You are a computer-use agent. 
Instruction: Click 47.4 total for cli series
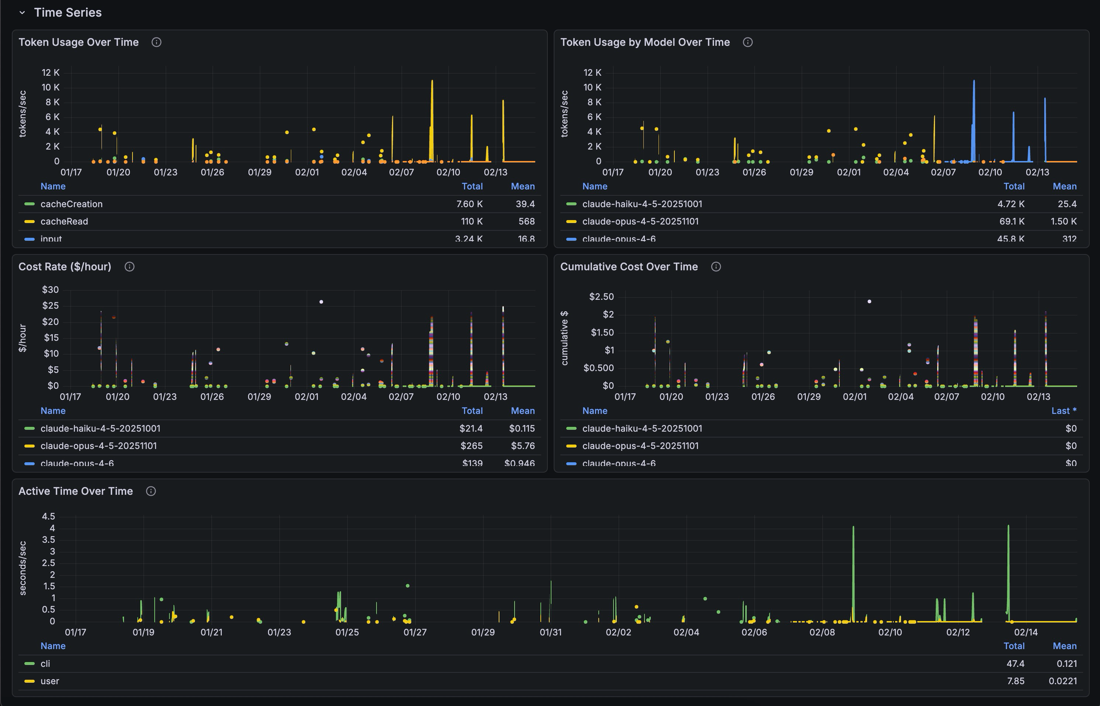1015,664
